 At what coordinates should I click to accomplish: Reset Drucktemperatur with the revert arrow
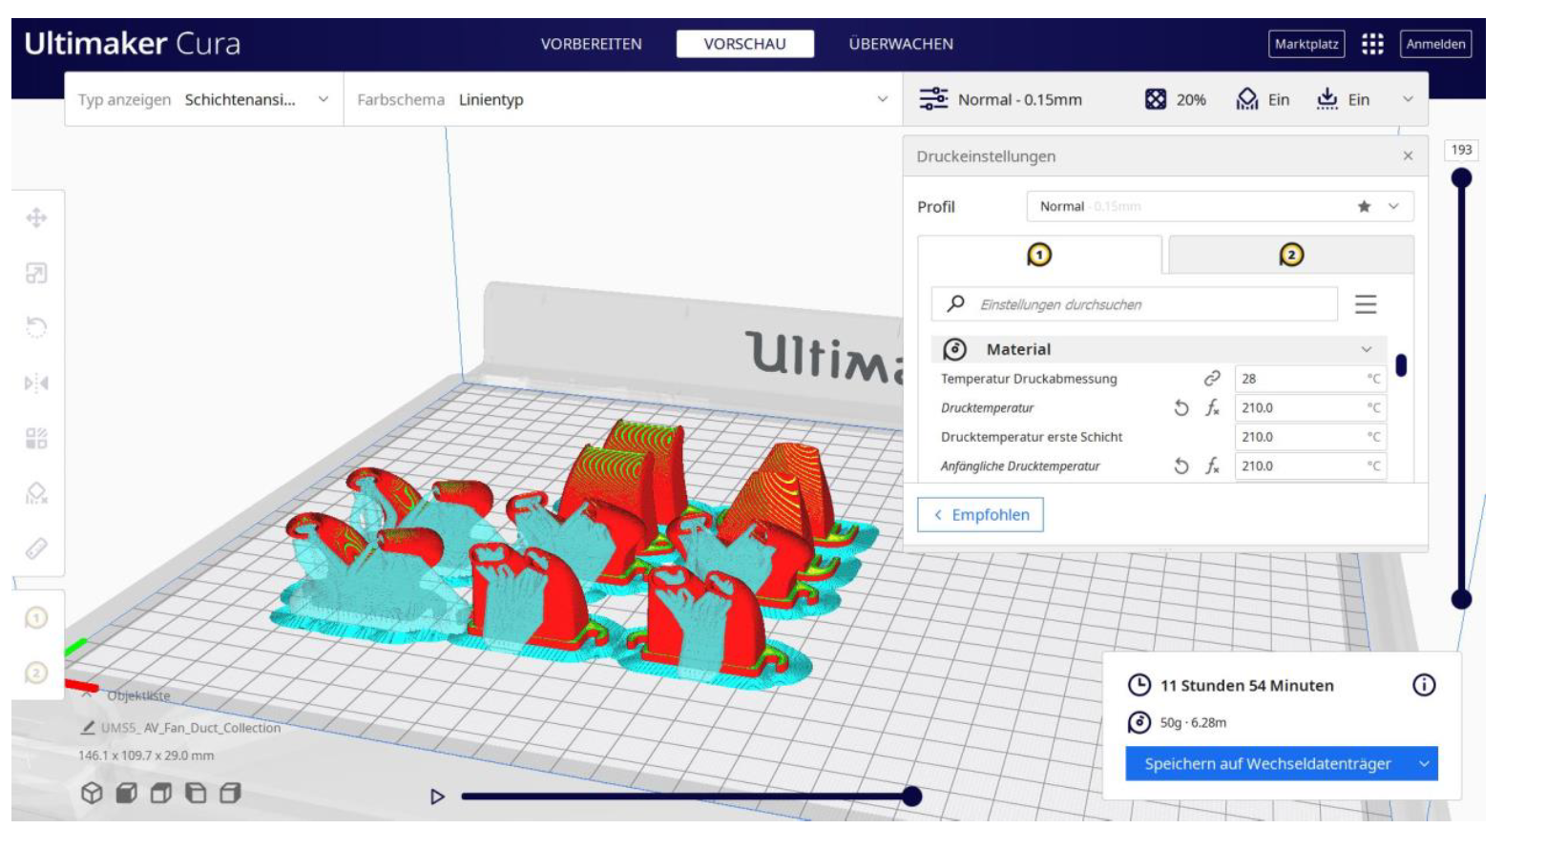point(1181,408)
